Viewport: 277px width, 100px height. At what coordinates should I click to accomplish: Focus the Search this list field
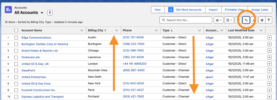pos(186,20)
